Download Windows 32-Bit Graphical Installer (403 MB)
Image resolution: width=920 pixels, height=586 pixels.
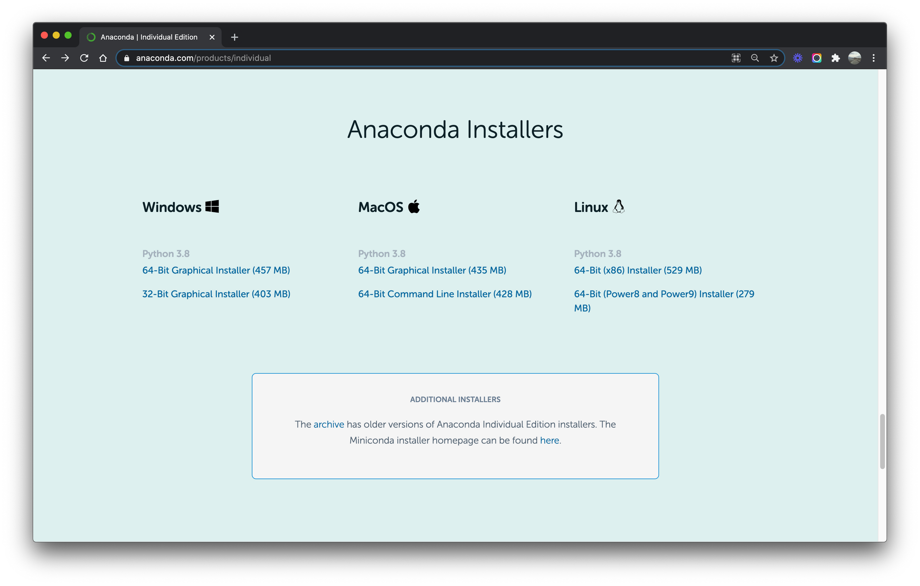216,294
